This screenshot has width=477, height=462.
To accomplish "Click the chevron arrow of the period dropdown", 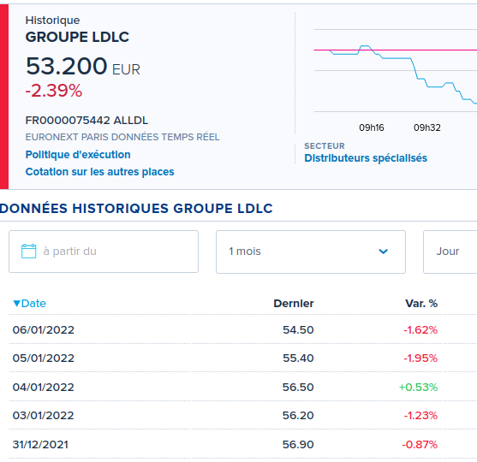I will pyautogui.click(x=383, y=252).
